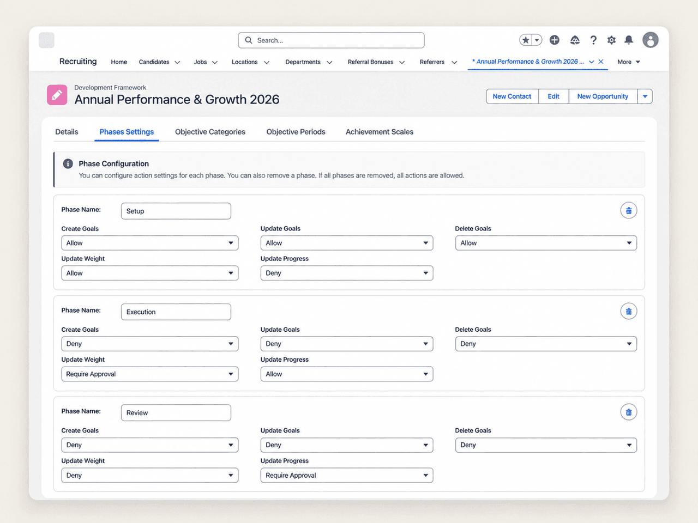Open the setup gear icon
Screen dimensions: 698x523
(x=611, y=40)
